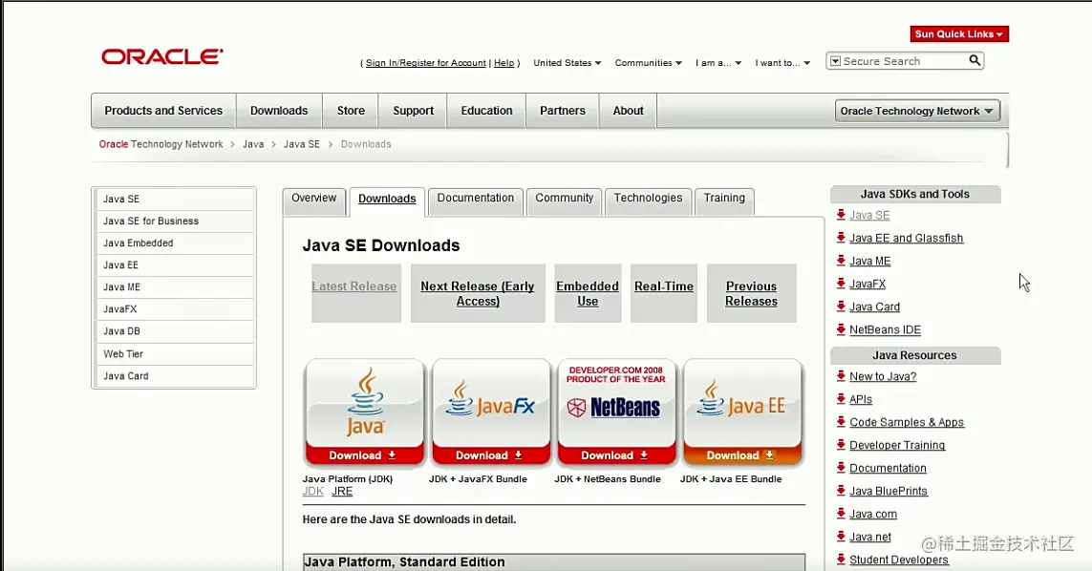Open the Student Developers link
The height and width of the screenshot is (571, 1092).
click(898, 560)
